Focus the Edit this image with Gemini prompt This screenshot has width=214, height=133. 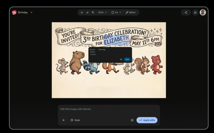point(109,109)
